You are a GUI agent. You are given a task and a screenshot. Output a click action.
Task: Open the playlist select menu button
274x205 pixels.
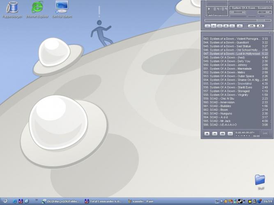point(222,133)
